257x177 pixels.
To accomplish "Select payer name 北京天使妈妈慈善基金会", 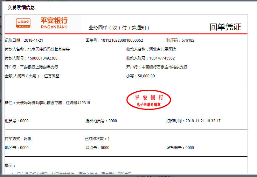I will click(x=49, y=49).
